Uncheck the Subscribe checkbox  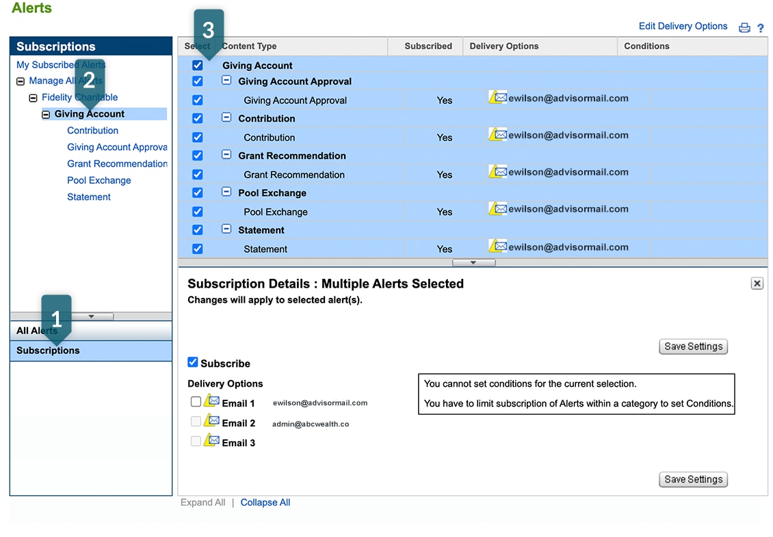click(193, 362)
